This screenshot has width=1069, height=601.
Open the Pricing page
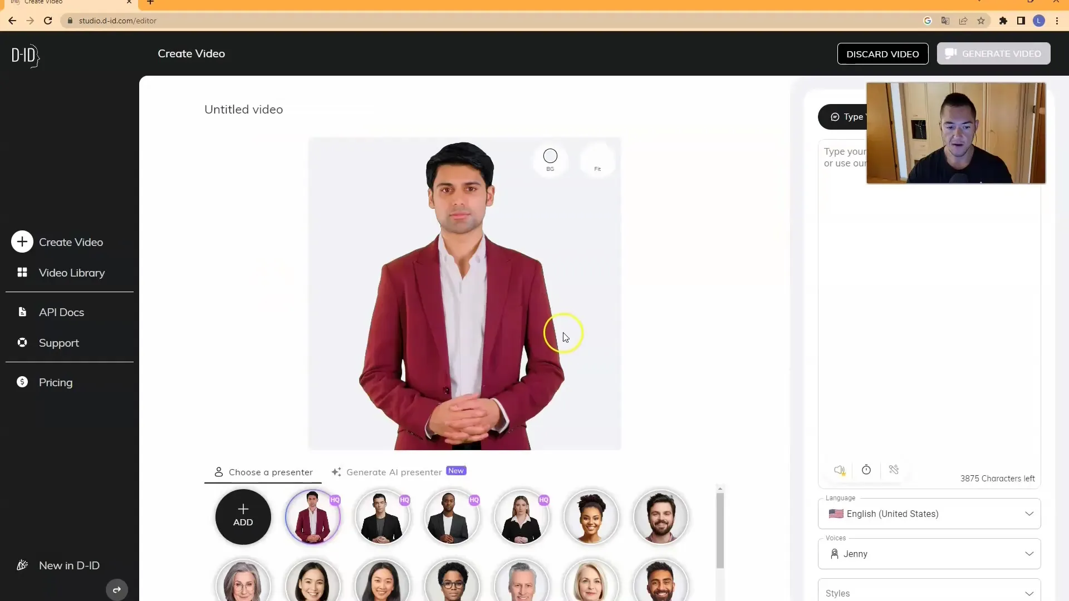coord(55,382)
